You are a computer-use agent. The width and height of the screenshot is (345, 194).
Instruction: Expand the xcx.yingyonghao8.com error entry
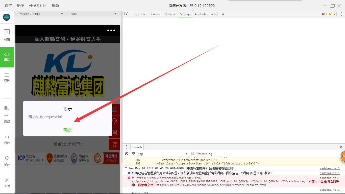coord(133,178)
